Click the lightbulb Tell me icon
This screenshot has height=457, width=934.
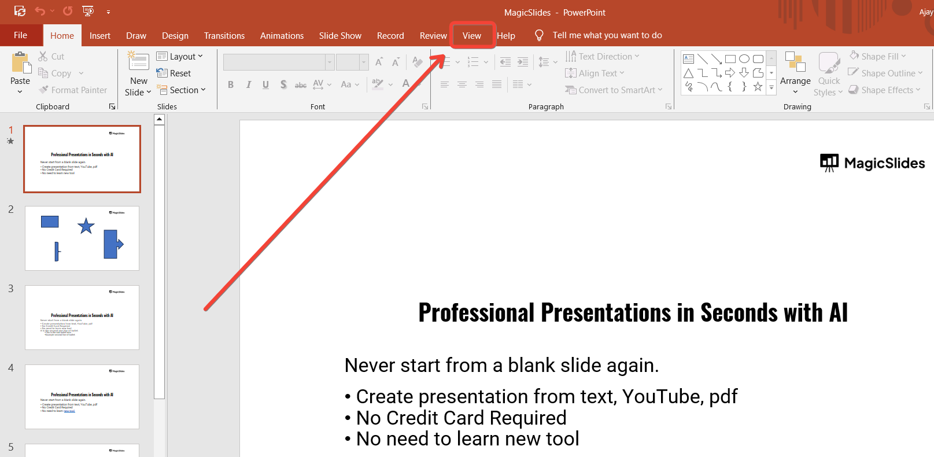coord(539,35)
